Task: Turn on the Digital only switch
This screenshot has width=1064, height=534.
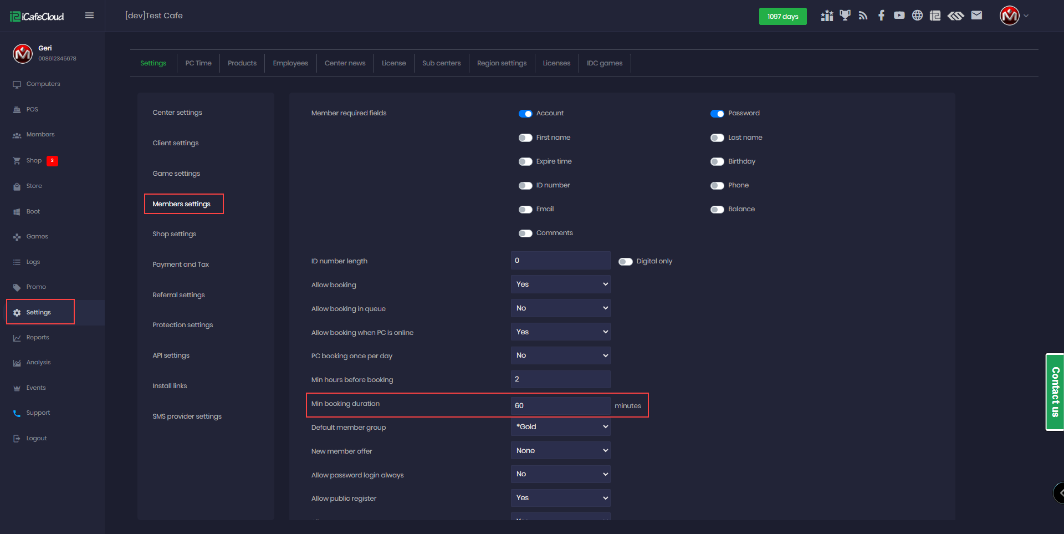Action: tap(626, 262)
